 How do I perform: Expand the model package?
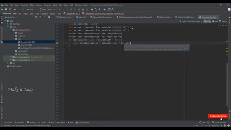13,33
